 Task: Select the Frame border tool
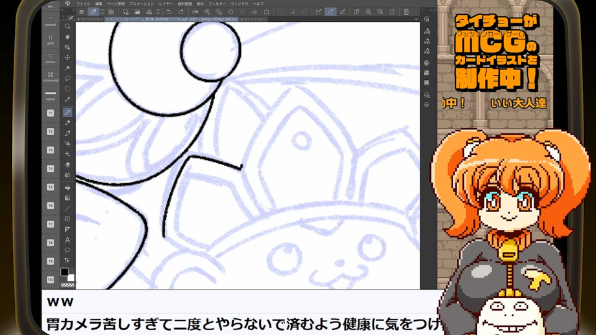coord(67,219)
